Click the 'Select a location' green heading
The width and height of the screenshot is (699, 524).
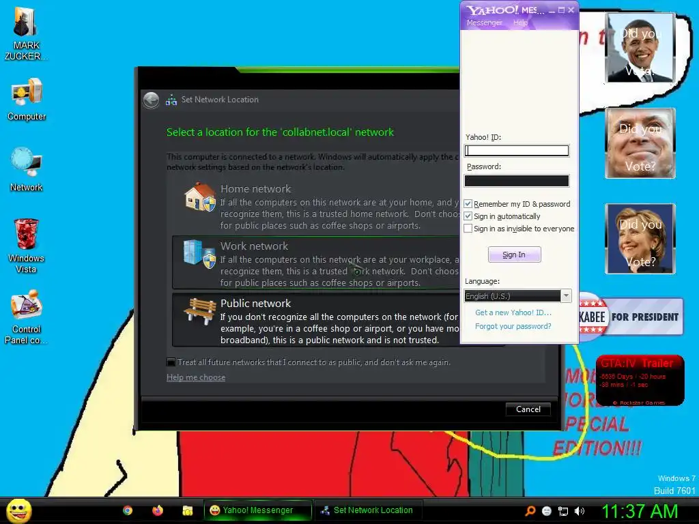click(280, 132)
